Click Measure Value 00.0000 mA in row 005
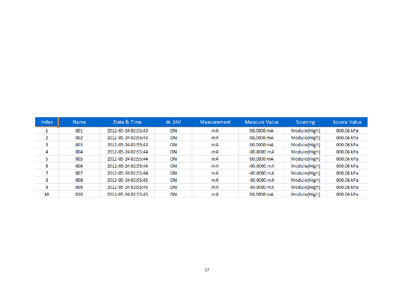The height and width of the screenshot is (293, 414). tap(261, 159)
